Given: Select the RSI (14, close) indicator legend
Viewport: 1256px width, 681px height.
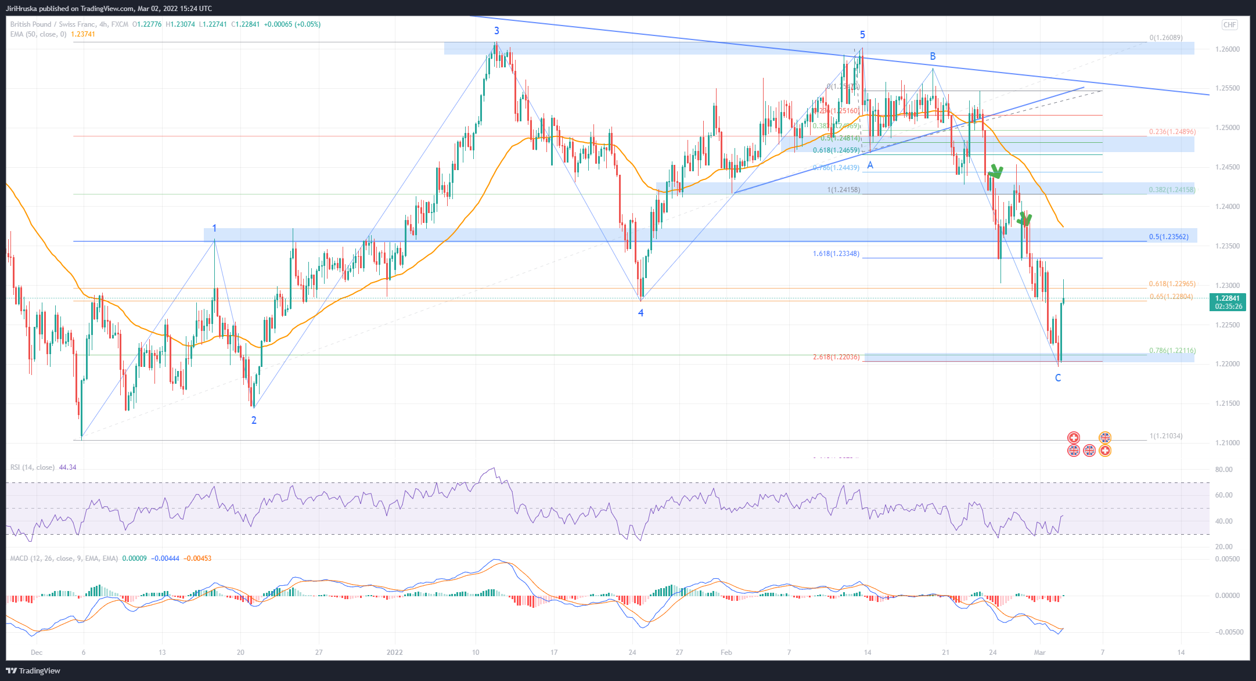Looking at the screenshot, I should point(33,467).
